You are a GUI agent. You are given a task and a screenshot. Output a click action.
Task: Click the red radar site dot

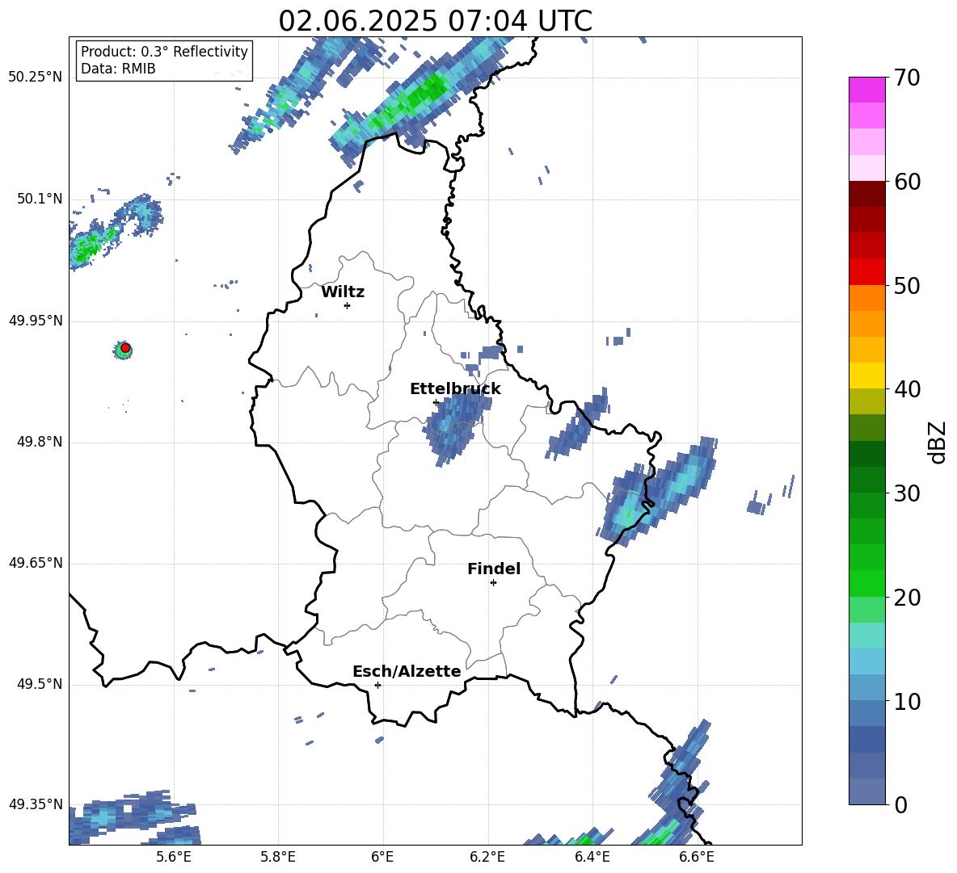point(125,348)
